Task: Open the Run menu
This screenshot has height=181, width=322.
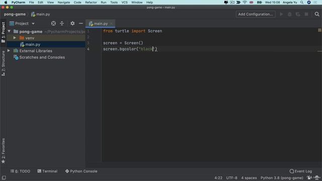Action: pos(104,3)
